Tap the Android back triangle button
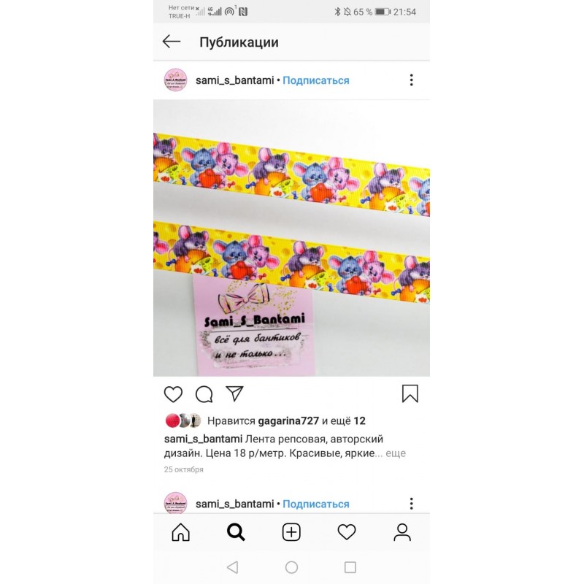584x584 pixels. [x=233, y=567]
